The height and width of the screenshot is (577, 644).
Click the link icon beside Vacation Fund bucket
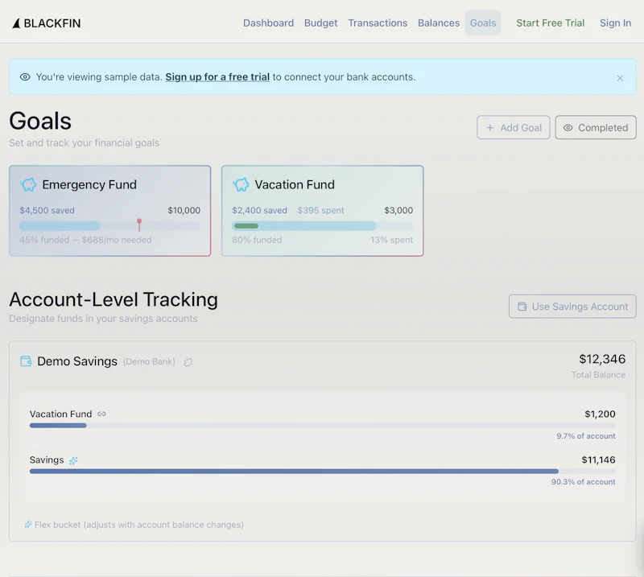point(101,414)
